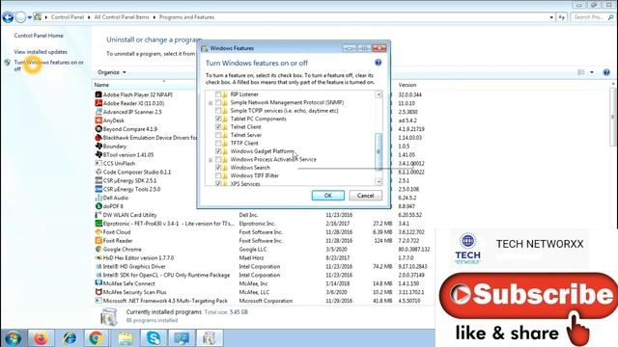Image resolution: width=618 pixels, height=347 pixels.
Task: Open the Organize dropdown menu
Action: click(x=112, y=72)
